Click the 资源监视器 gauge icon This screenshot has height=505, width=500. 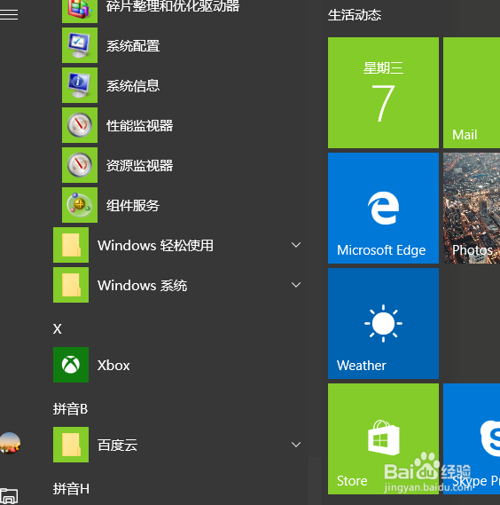pos(80,165)
